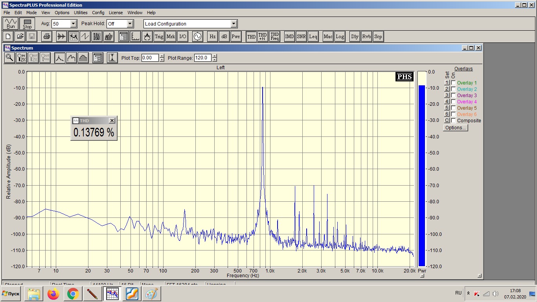Image resolution: width=537 pixels, height=302 pixels.
Task: Click the Leq toolbar button
Action: coord(313,37)
